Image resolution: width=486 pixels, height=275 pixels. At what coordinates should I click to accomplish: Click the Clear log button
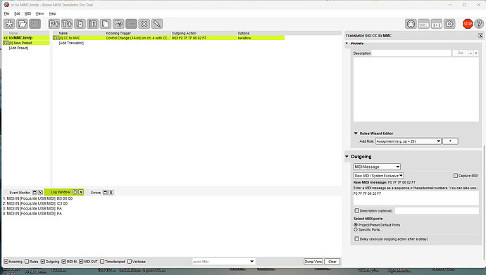(x=332, y=262)
